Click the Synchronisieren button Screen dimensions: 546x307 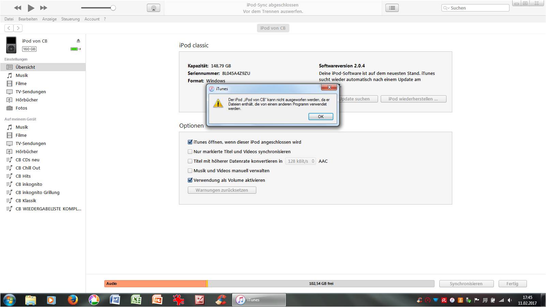coord(466,284)
